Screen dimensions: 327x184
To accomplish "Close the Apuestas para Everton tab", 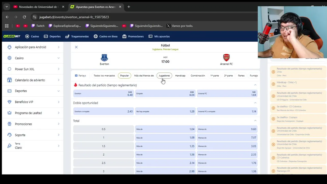I will 120,7.
